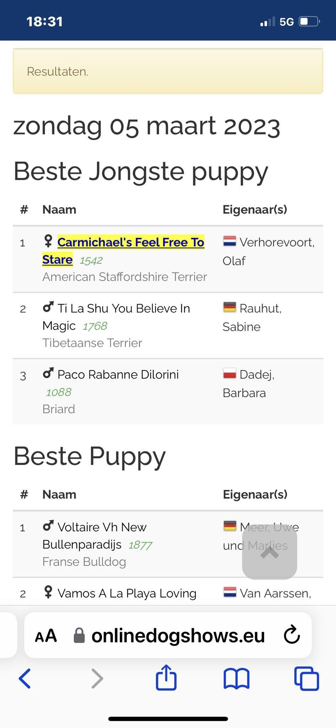Tap the Resultaten yellow banner
The image size is (336, 728).
pyautogui.click(x=168, y=71)
